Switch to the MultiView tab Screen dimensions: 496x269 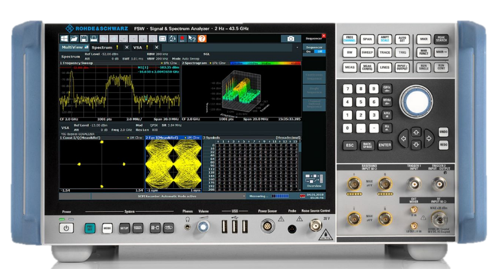pos(74,47)
